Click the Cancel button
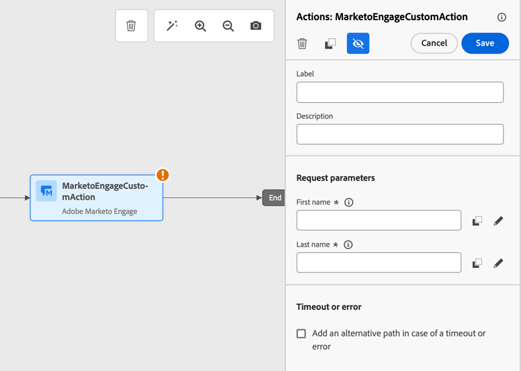This screenshot has width=521, height=371. click(x=434, y=43)
